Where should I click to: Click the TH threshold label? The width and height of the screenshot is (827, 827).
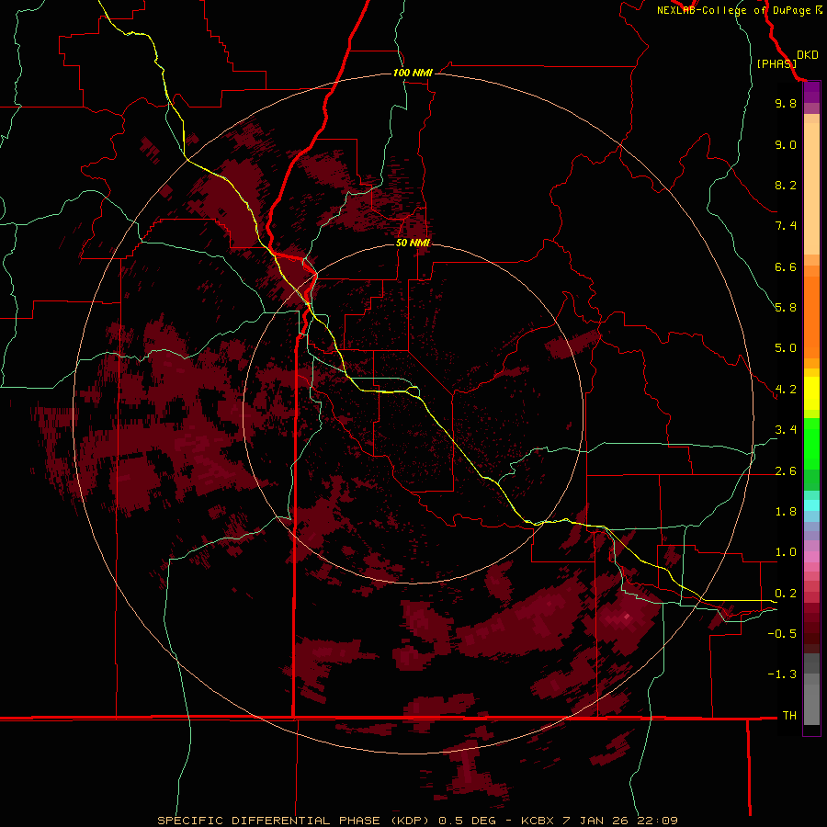pyautogui.click(x=789, y=716)
